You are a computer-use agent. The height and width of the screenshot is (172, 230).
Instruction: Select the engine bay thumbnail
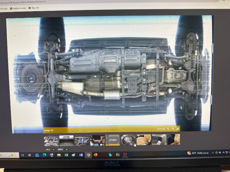[51, 140]
